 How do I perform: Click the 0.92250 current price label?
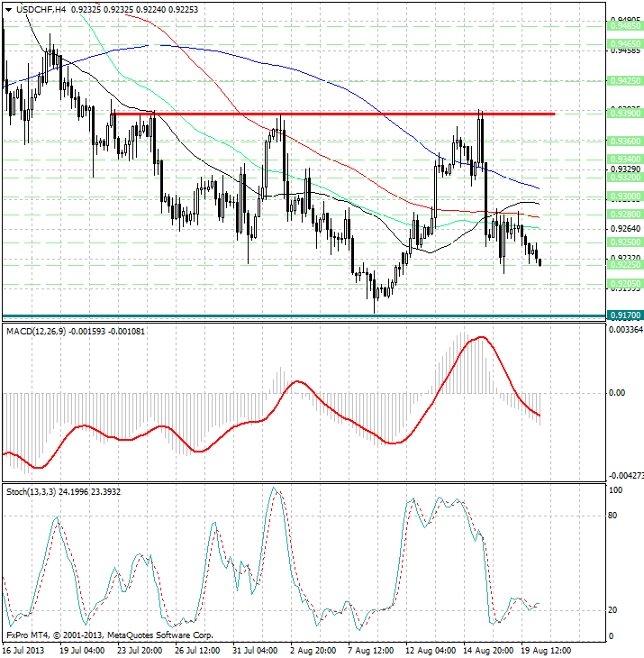pyautogui.click(x=625, y=265)
